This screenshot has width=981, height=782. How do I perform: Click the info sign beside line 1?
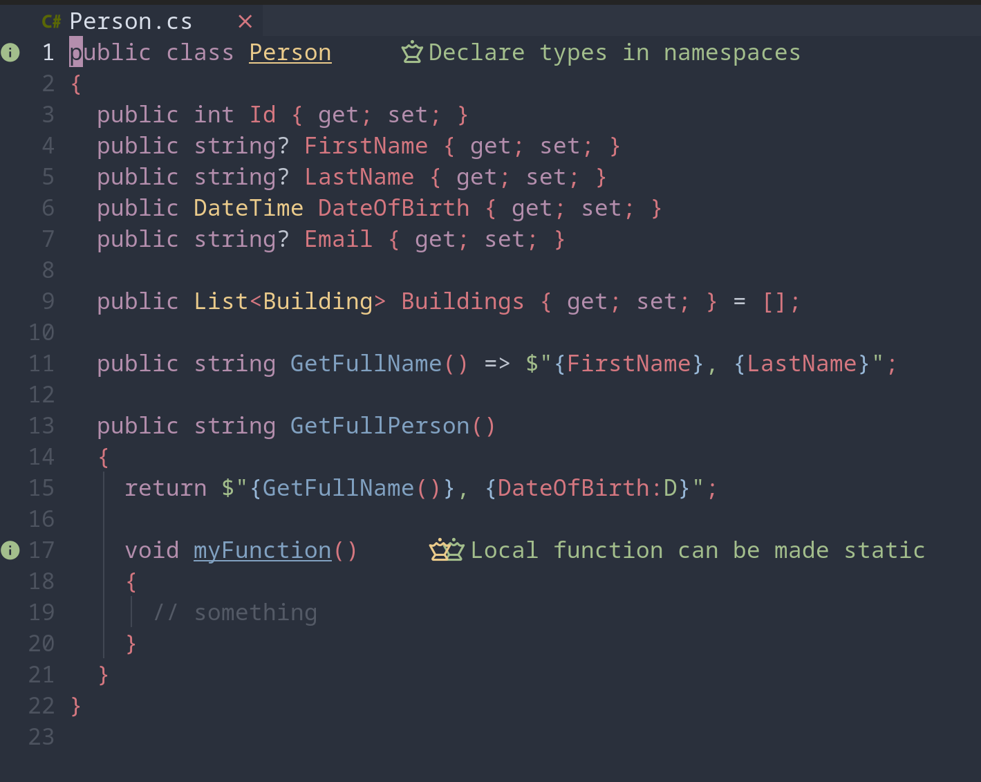pyautogui.click(x=10, y=53)
